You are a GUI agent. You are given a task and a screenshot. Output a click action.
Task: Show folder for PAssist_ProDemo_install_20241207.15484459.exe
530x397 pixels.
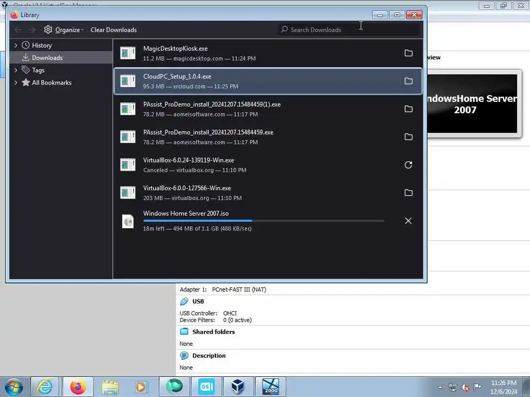tap(408, 137)
